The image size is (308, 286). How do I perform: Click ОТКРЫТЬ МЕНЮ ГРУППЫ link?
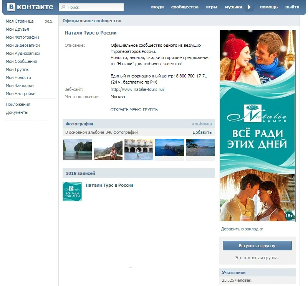[134, 110]
